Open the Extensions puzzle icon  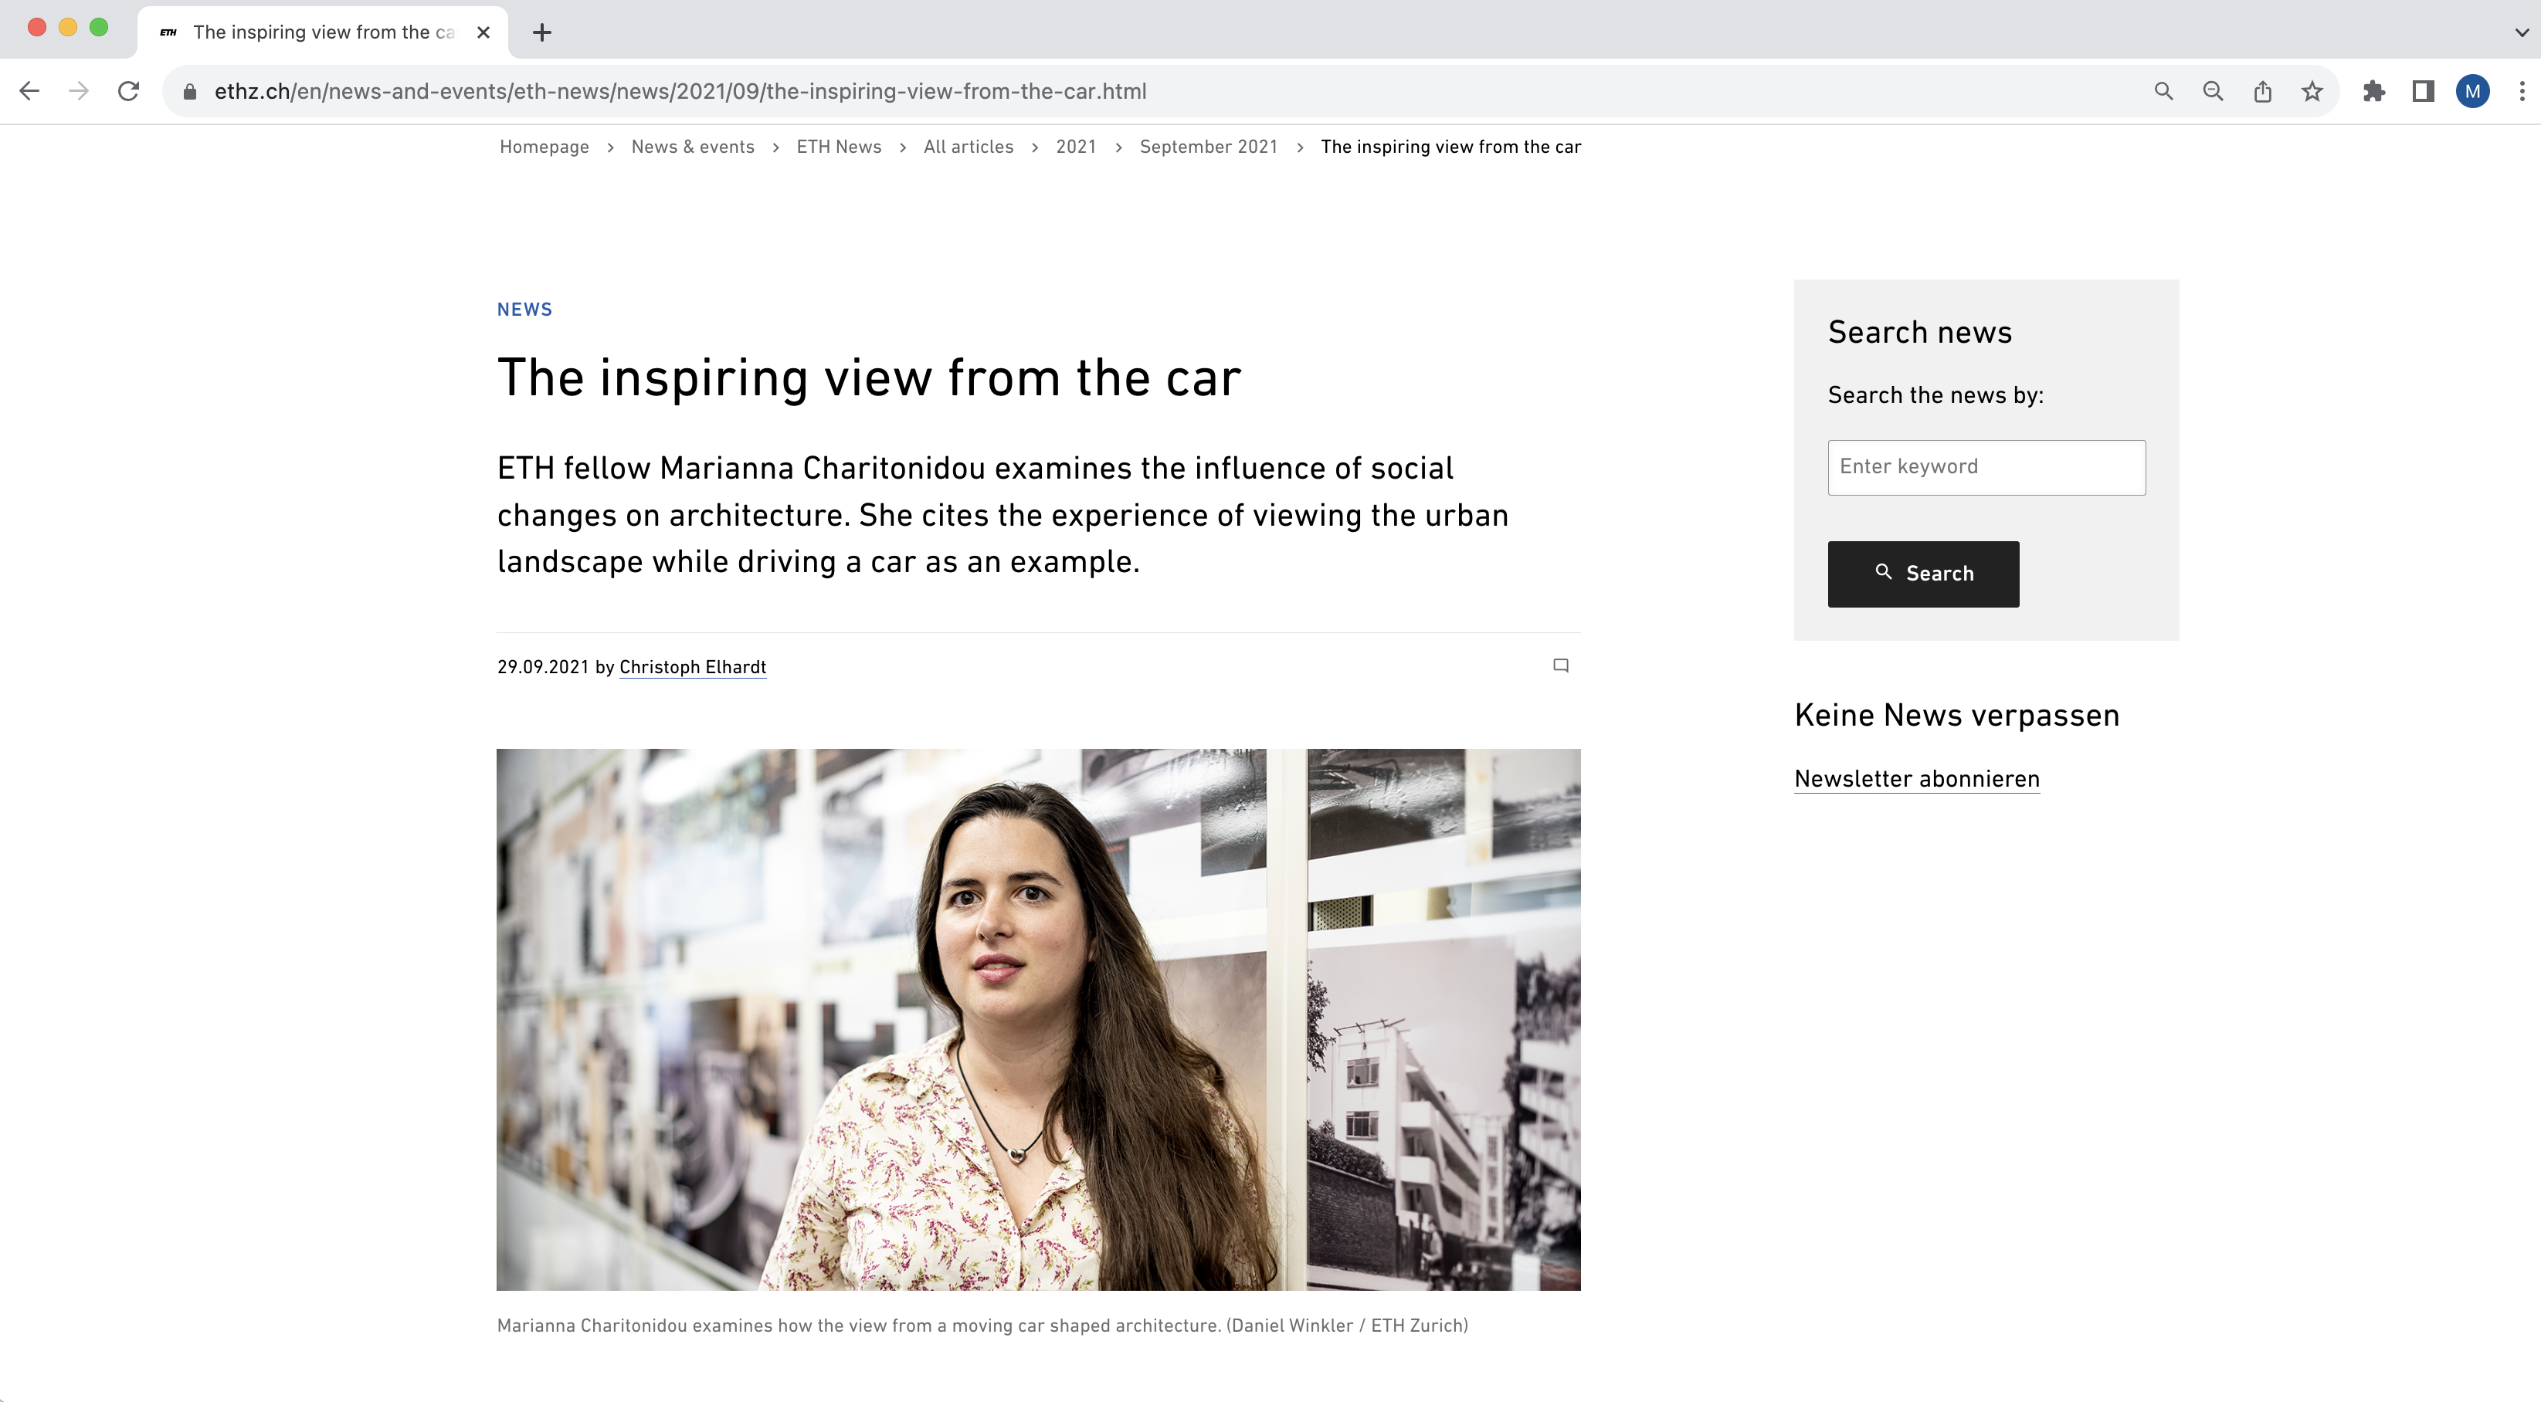point(2374,90)
